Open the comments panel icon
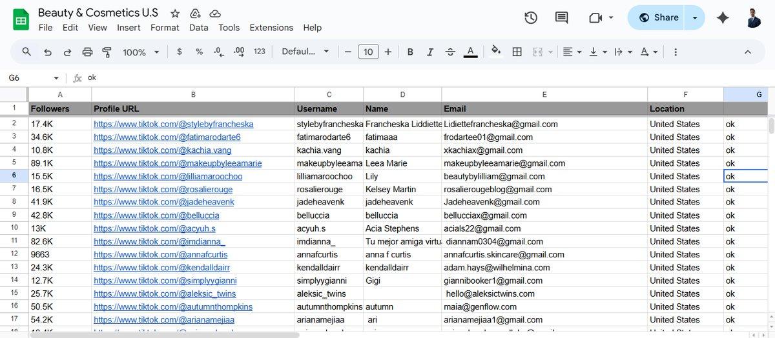This screenshot has height=338, width=775. 562,18
